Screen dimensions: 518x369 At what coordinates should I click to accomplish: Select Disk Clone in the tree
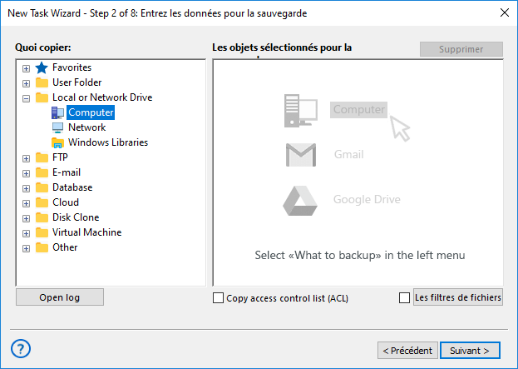tap(75, 217)
